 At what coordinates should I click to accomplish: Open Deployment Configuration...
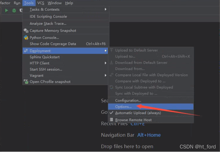coord(151,101)
